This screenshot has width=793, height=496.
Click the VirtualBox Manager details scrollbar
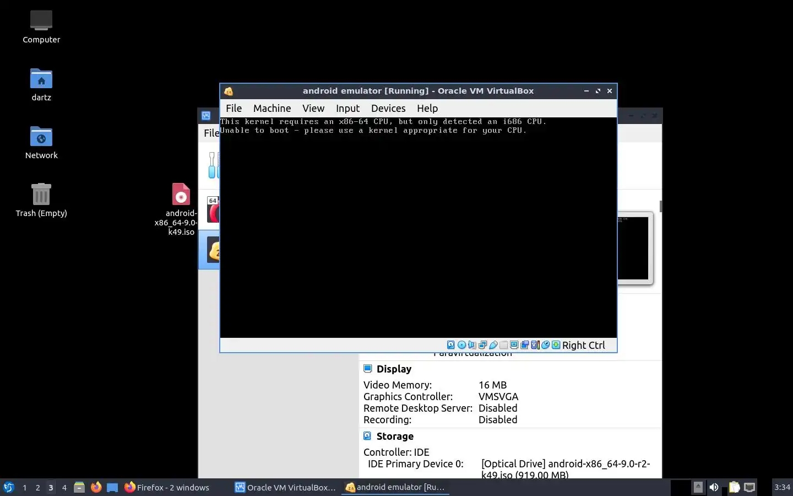(660, 206)
